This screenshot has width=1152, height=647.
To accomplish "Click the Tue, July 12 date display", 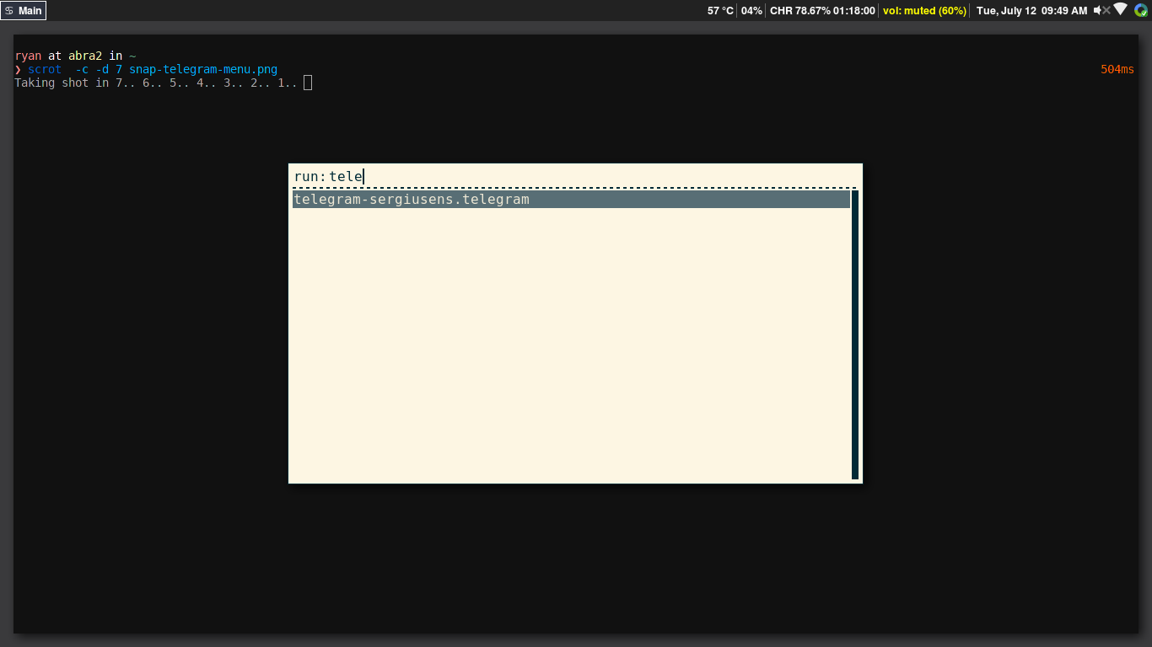I will pos(1006,11).
